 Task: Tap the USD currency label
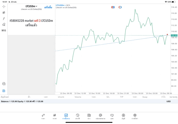coord(169,101)
